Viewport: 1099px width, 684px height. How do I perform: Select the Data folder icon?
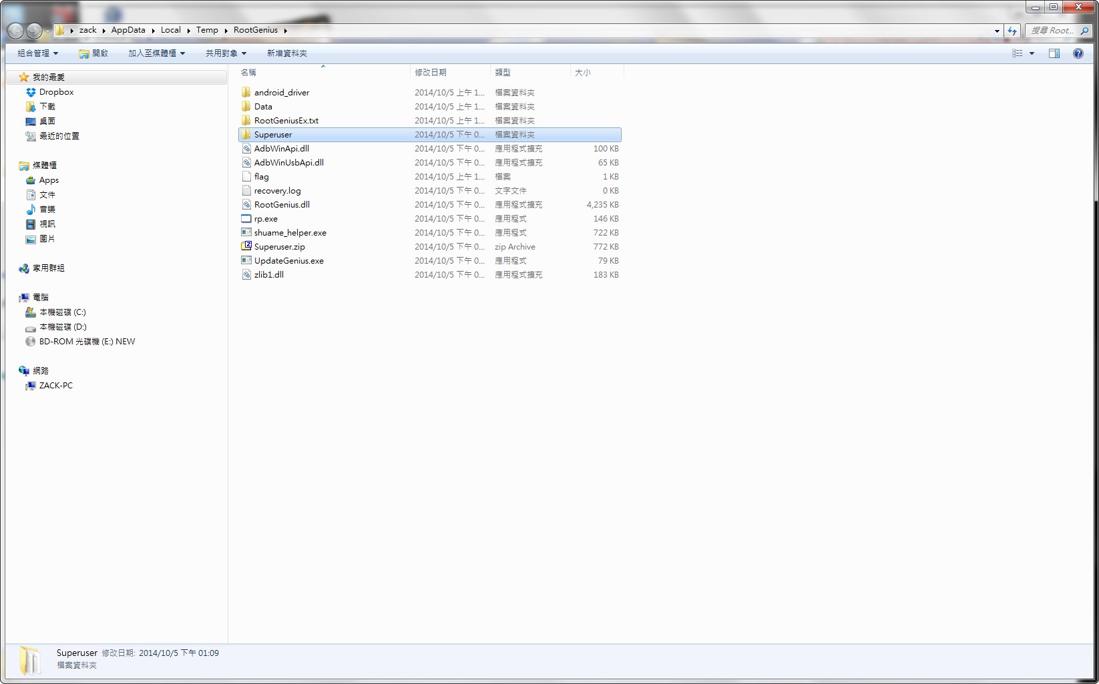[246, 106]
